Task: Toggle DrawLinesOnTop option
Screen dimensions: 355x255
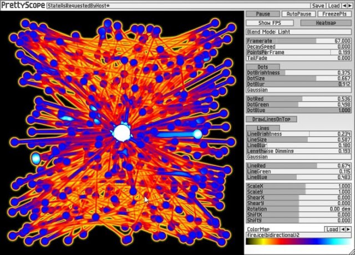Action: click(x=271, y=119)
